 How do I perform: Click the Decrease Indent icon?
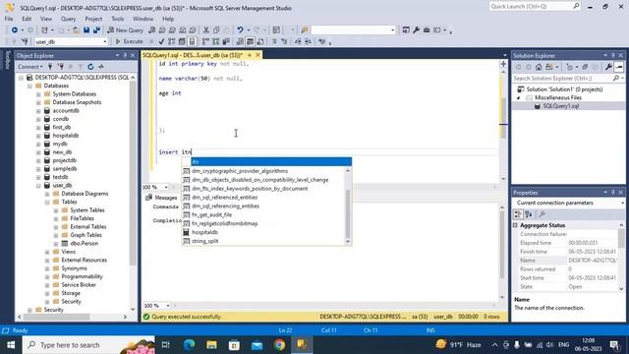[298, 41]
